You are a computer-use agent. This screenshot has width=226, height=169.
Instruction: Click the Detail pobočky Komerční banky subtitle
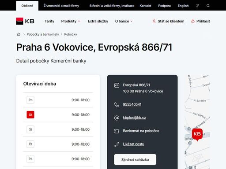click(x=51, y=61)
